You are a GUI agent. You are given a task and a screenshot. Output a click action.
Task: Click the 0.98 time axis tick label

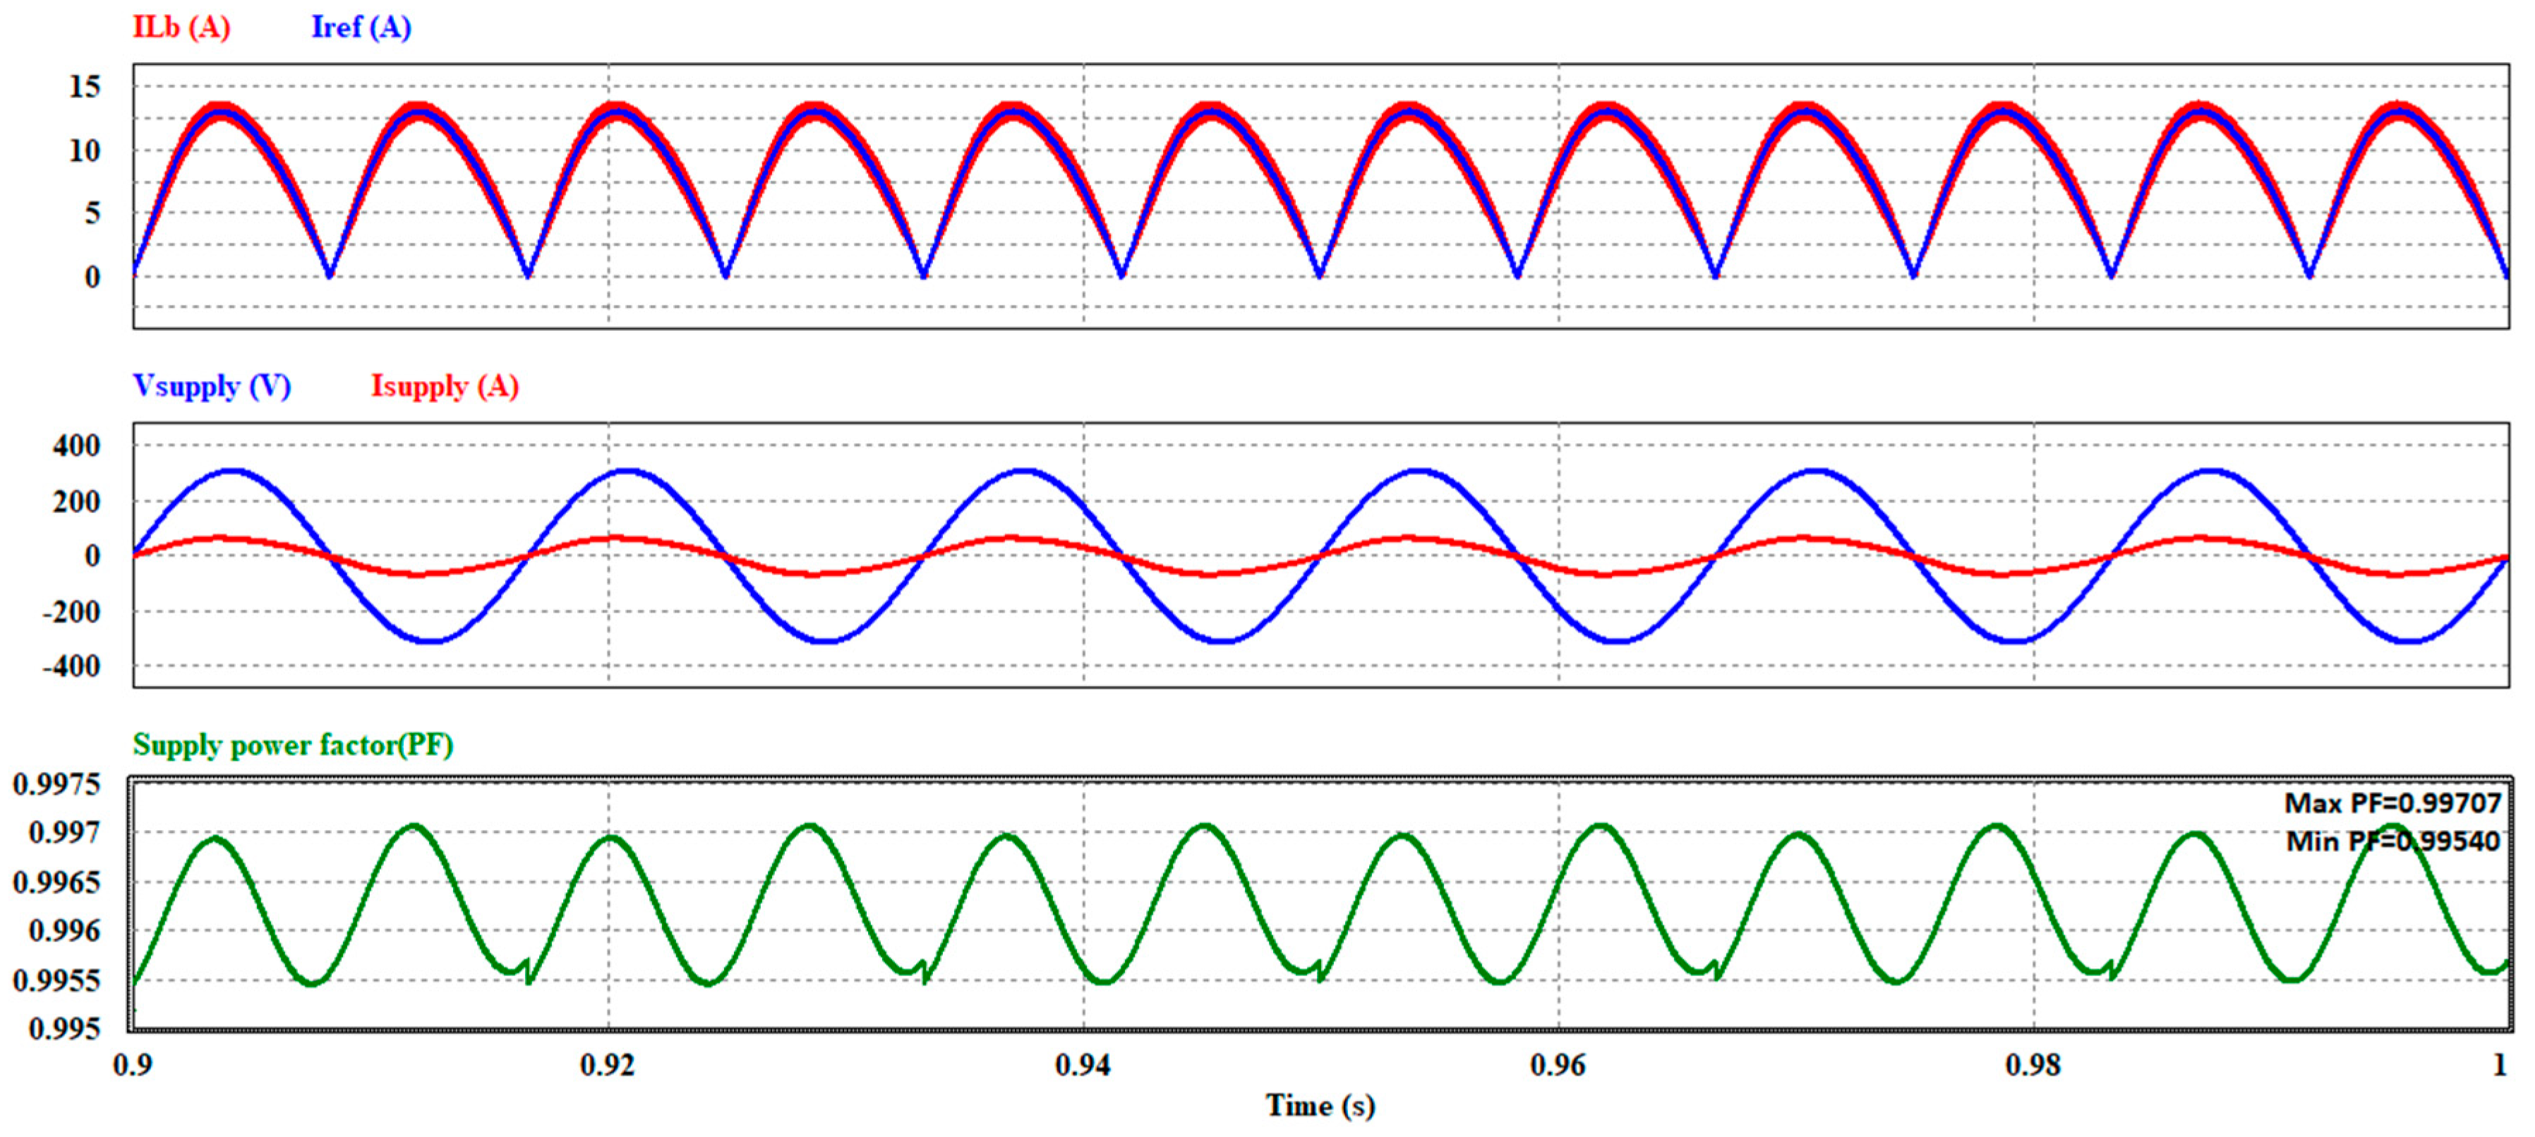tap(2033, 1065)
